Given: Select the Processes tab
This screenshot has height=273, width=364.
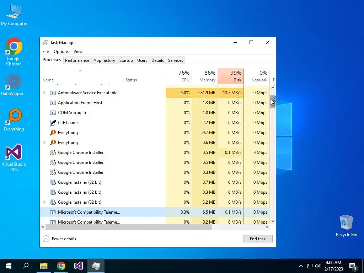Looking at the screenshot, I should [x=52, y=60].
